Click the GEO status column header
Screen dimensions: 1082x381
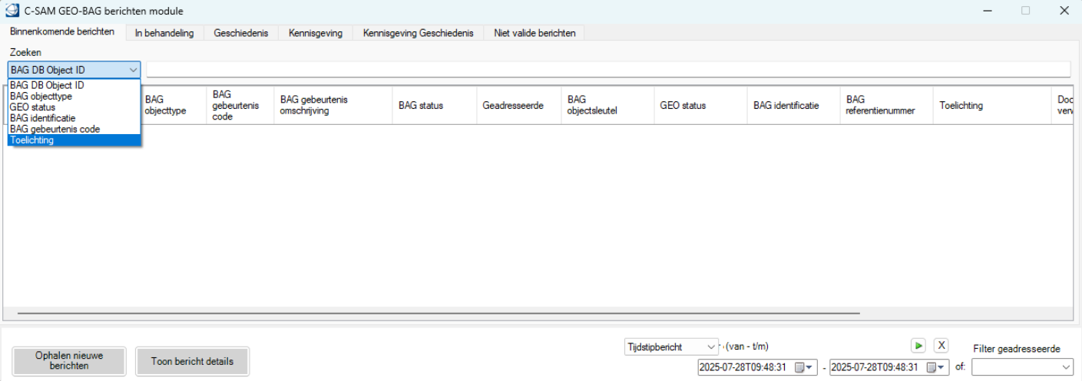click(700, 105)
